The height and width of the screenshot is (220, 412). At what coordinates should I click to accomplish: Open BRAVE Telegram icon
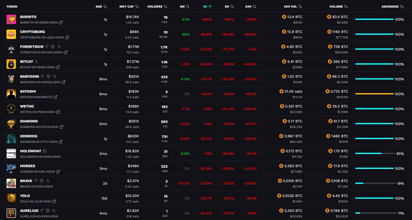[35, 180]
